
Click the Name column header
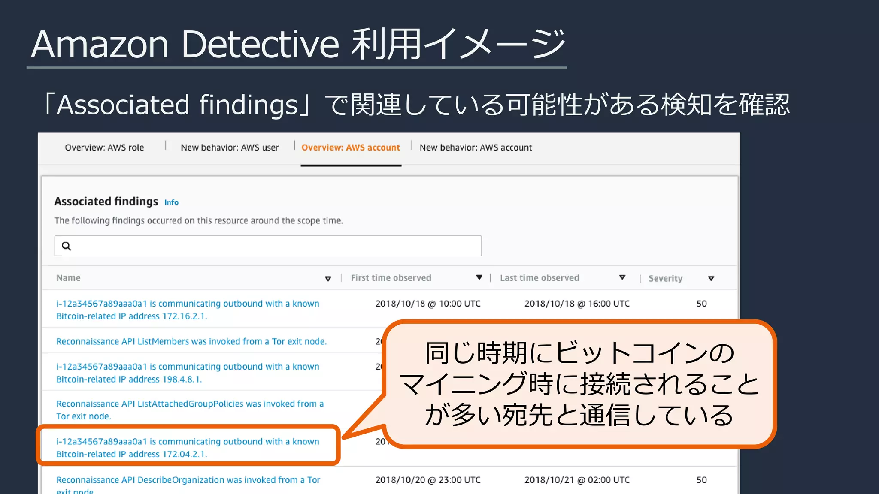(68, 278)
